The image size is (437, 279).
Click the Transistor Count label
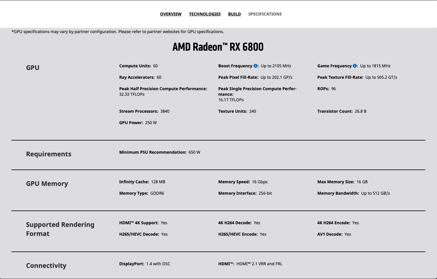point(335,111)
